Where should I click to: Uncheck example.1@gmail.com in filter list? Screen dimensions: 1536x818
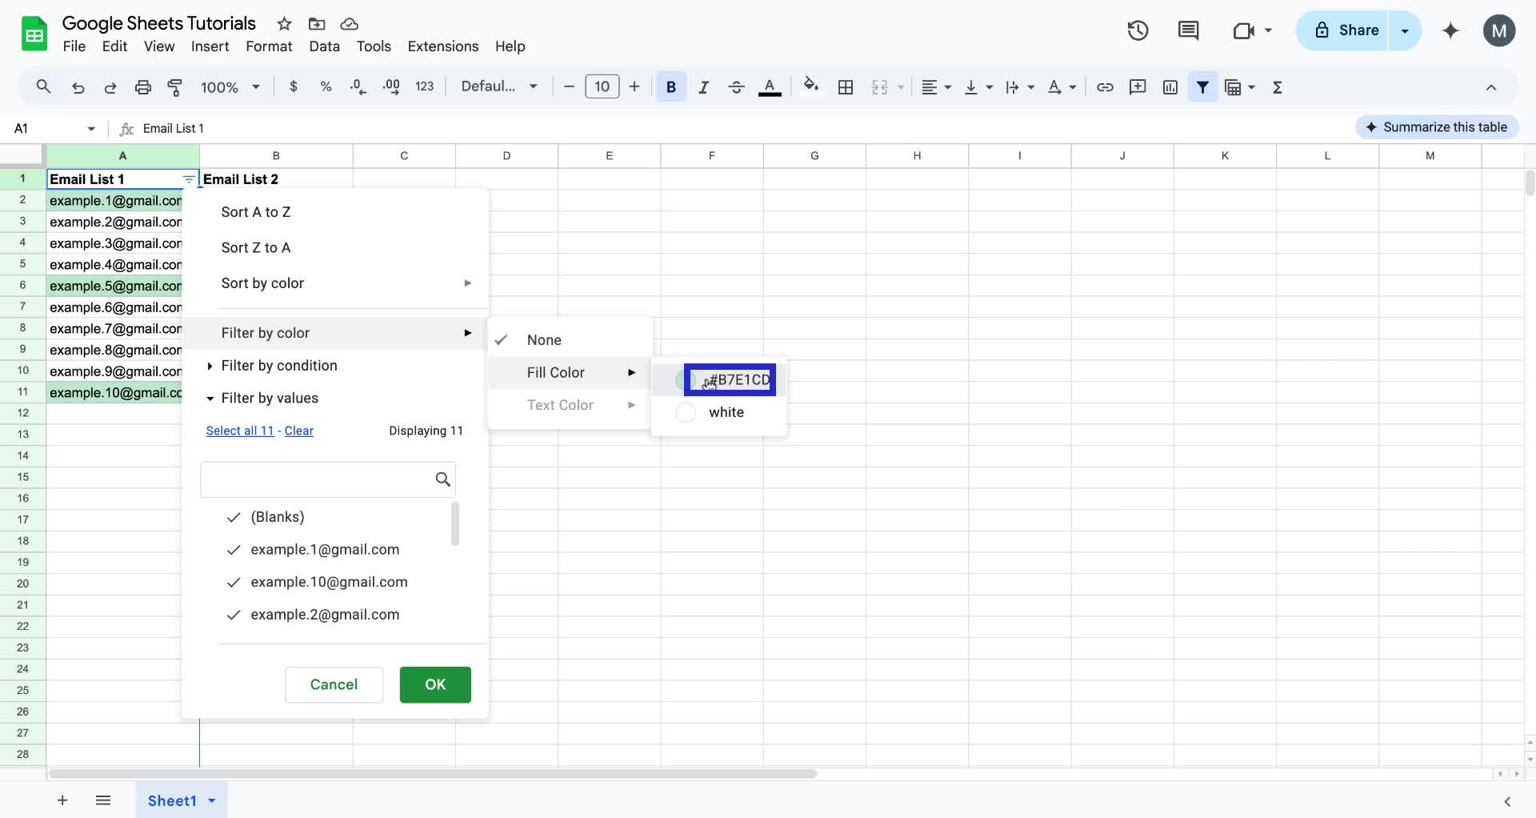click(x=233, y=550)
